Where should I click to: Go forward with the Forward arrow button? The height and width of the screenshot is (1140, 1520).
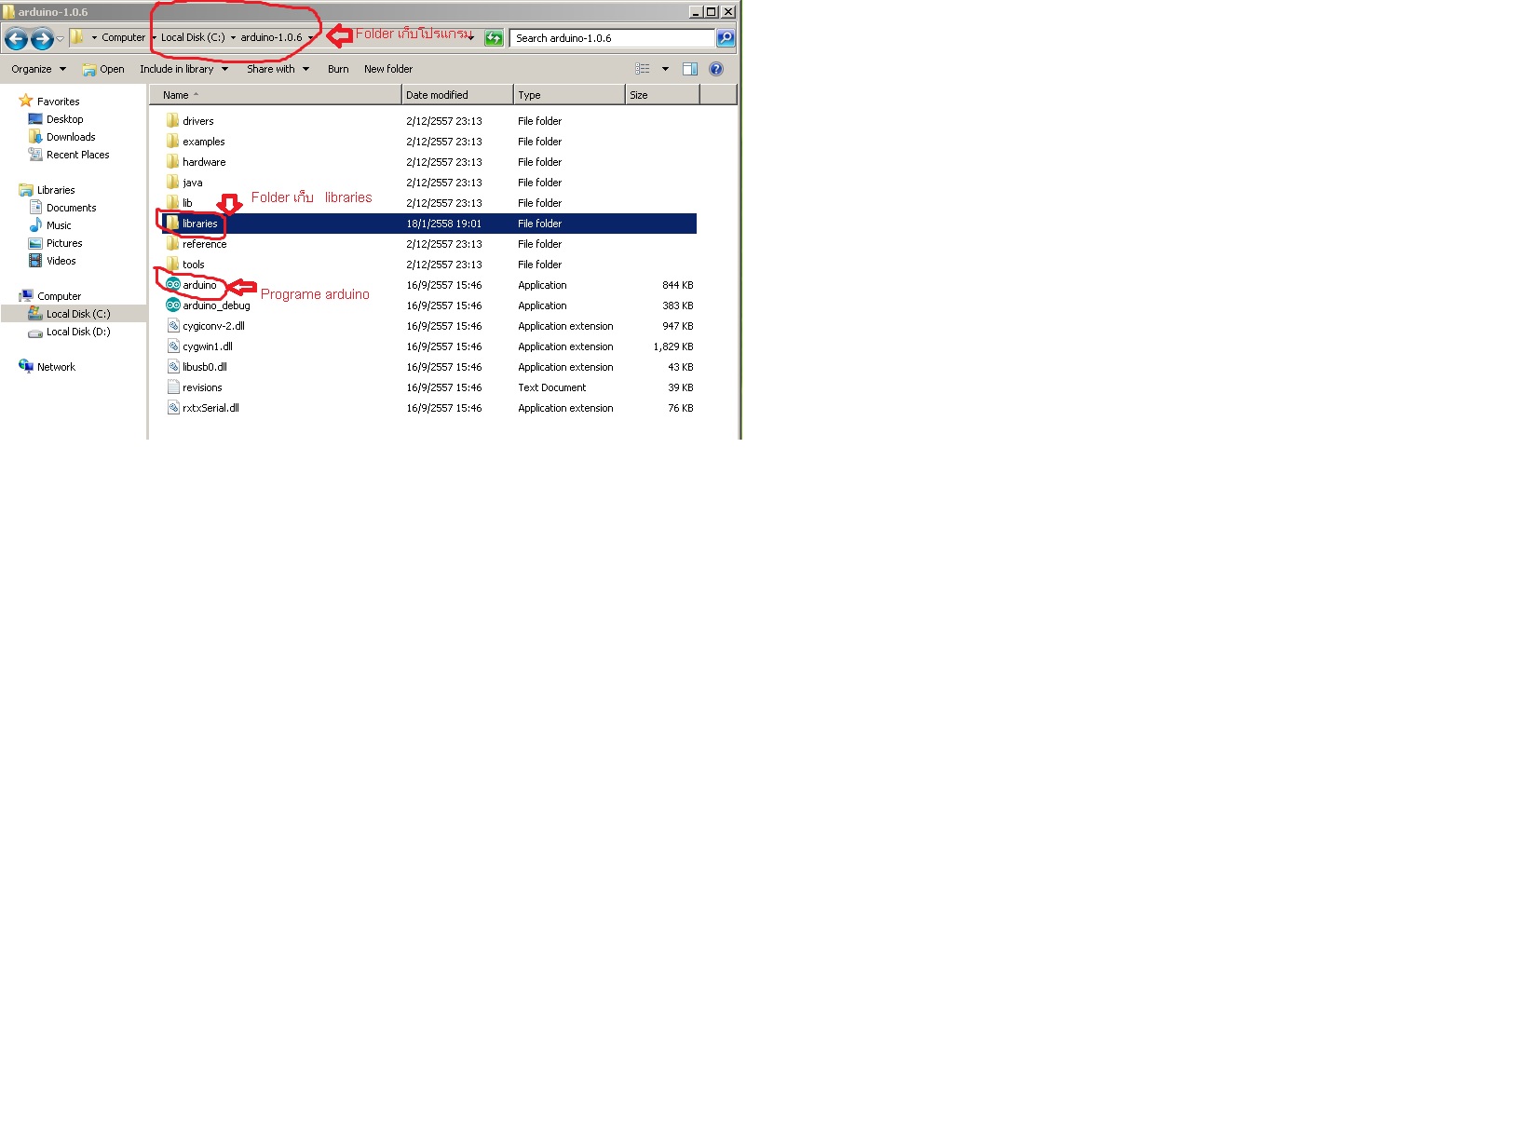click(x=42, y=38)
